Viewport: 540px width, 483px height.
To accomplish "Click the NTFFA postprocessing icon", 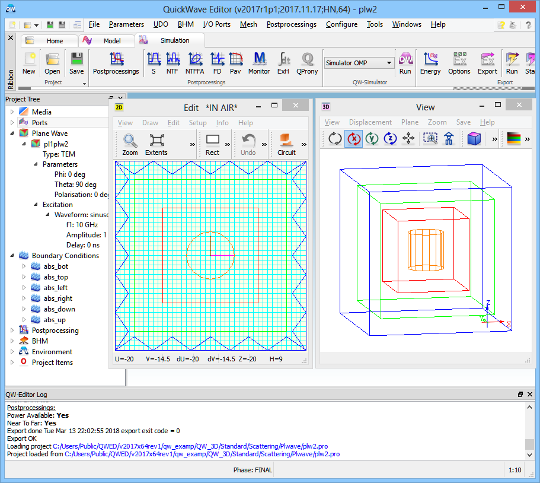I will [194, 63].
